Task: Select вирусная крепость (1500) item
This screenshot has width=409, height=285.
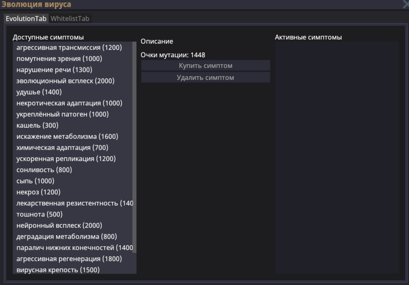Action: click(x=58, y=270)
